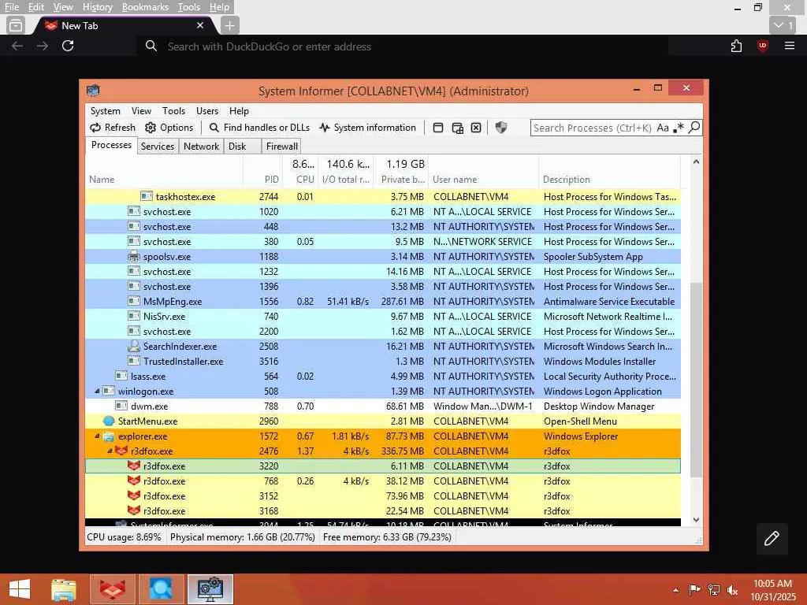Select the spoolsv.exe printer icon row
The image size is (807, 605).
pos(134,256)
